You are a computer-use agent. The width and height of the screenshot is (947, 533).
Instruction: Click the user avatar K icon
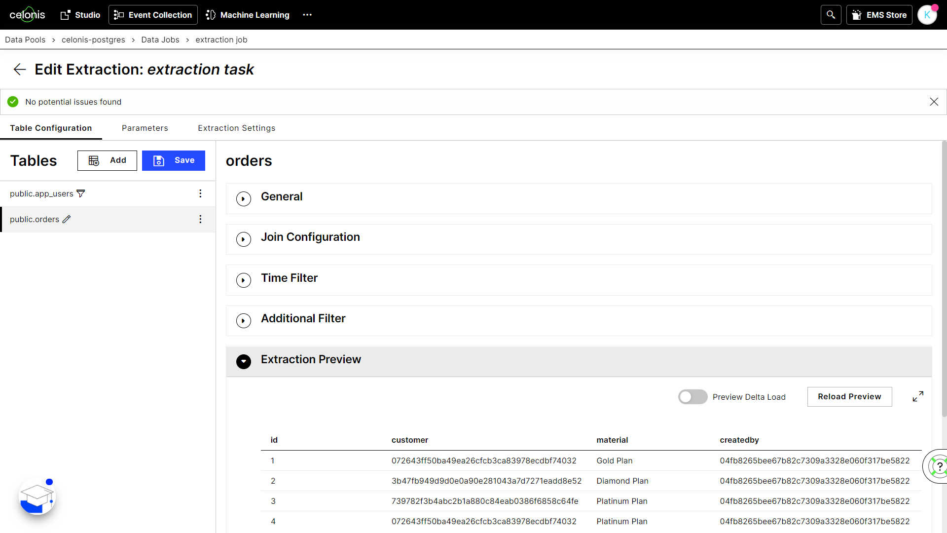pyautogui.click(x=927, y=15)
